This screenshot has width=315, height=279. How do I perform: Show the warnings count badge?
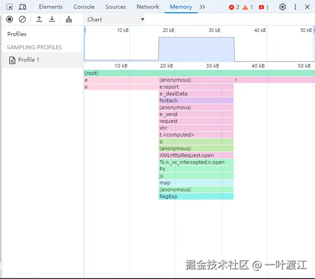pos(248,7)
